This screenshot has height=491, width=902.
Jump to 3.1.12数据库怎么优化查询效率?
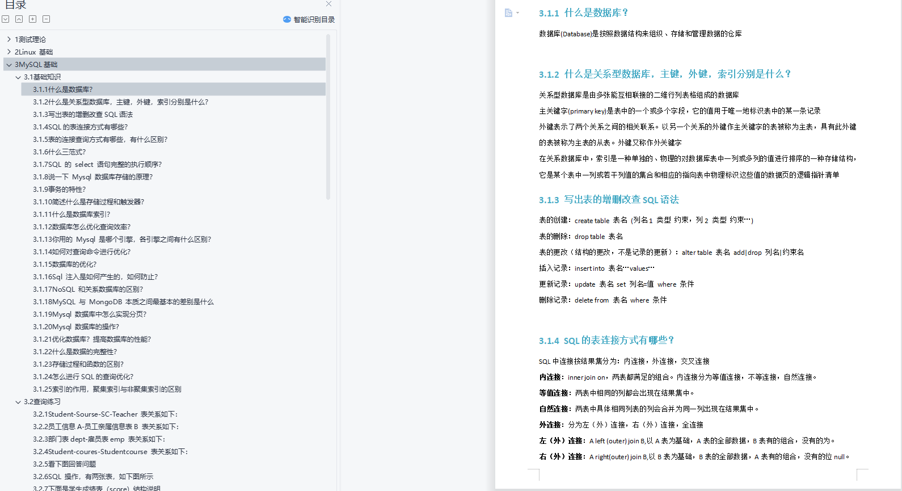point(82,227)
